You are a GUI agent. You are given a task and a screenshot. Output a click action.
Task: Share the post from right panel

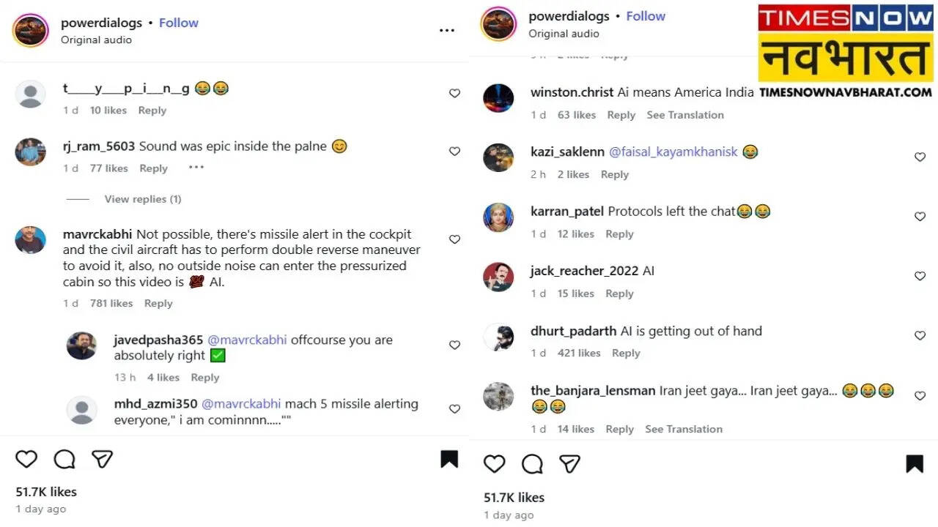click(x=570, y=463)
